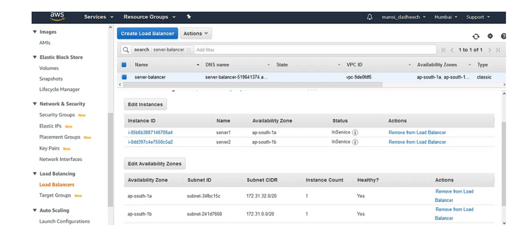The width and height of the screenshot is (532, 240).
Task: Open Launch Configurations in the sidebar
Action: pos(65,221)
